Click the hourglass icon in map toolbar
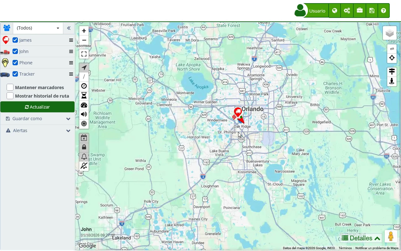The width and height of the screenshot is (401, 251). pyautogui.click(x=84, y=95)
